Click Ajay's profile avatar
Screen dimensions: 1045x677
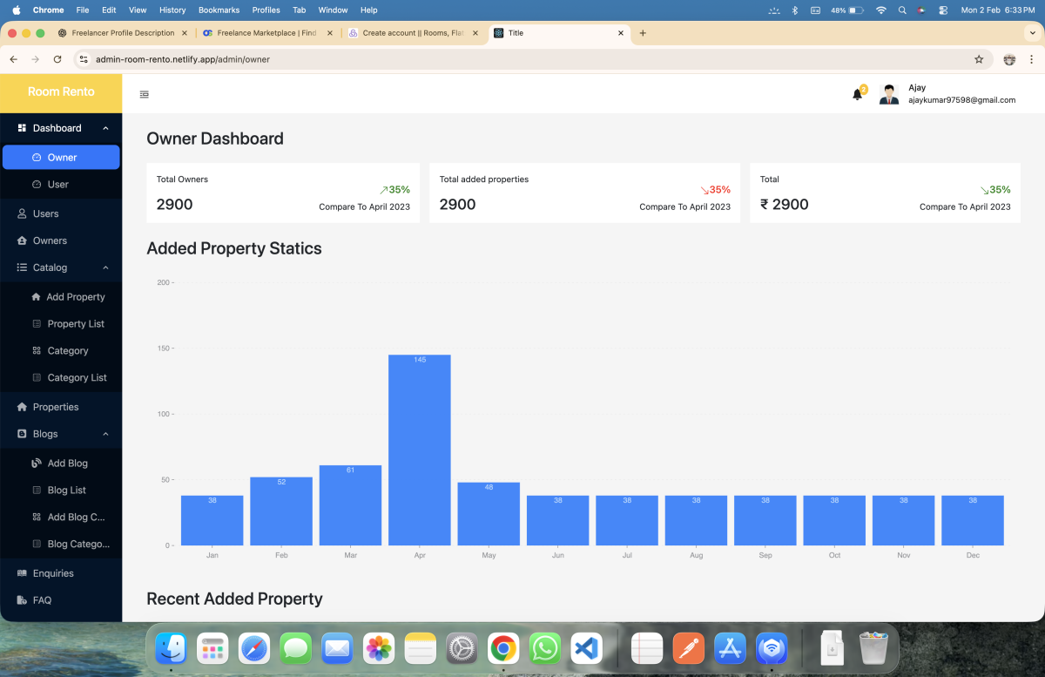tap(889, 94)
